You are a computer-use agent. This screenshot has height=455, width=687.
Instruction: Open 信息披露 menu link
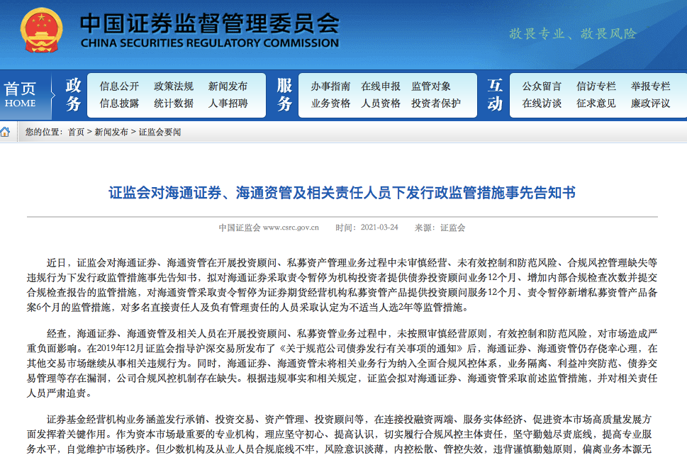click(119, 103)
